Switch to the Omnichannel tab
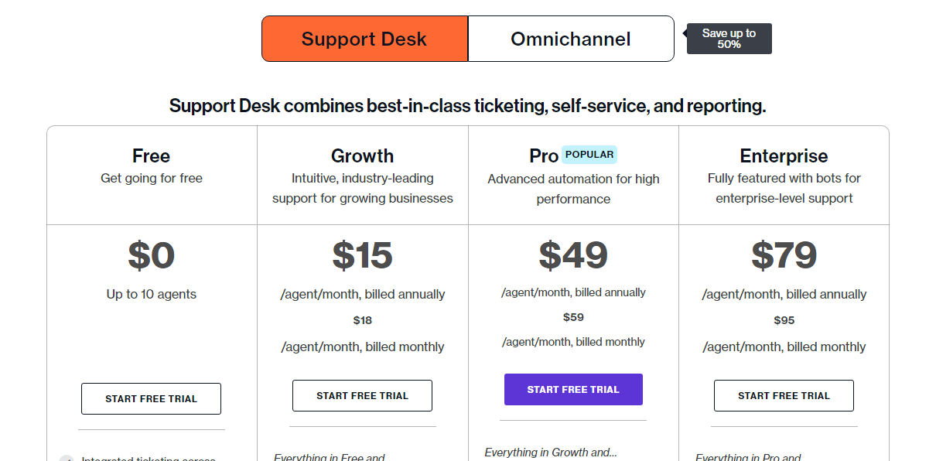 click(x=571, y=38)
